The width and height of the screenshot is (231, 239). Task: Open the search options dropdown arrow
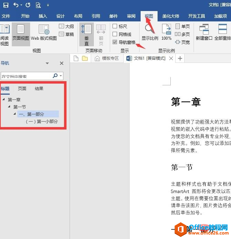point(61,76)
